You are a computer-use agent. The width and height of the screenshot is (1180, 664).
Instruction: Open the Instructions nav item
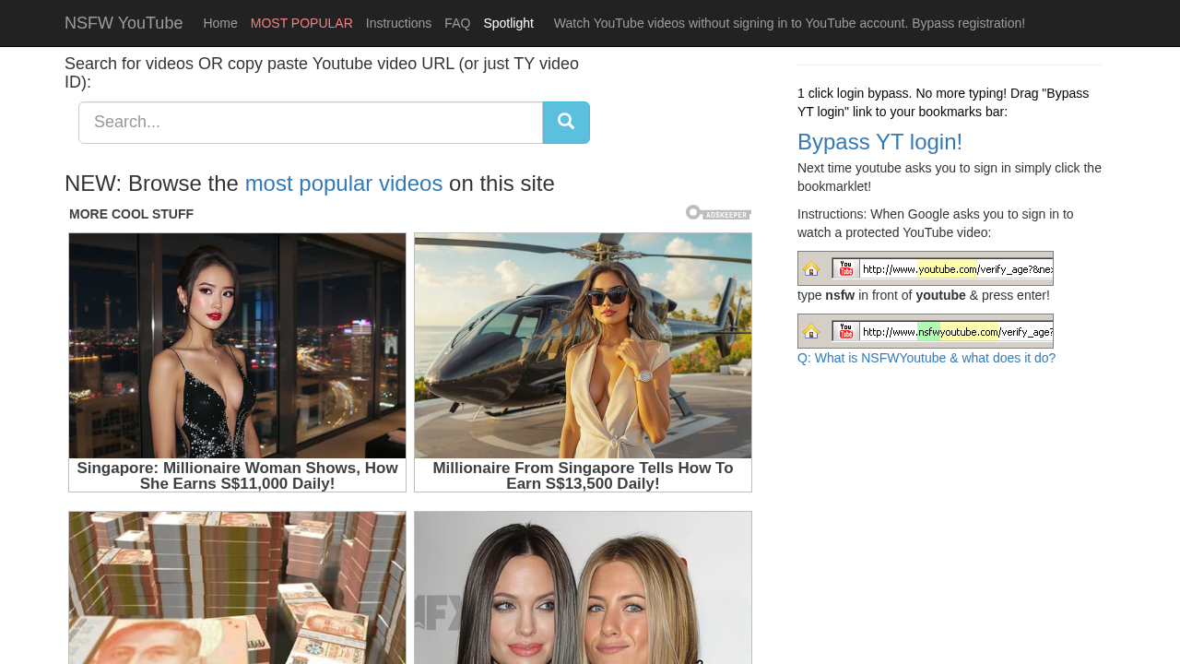point(398,23)
